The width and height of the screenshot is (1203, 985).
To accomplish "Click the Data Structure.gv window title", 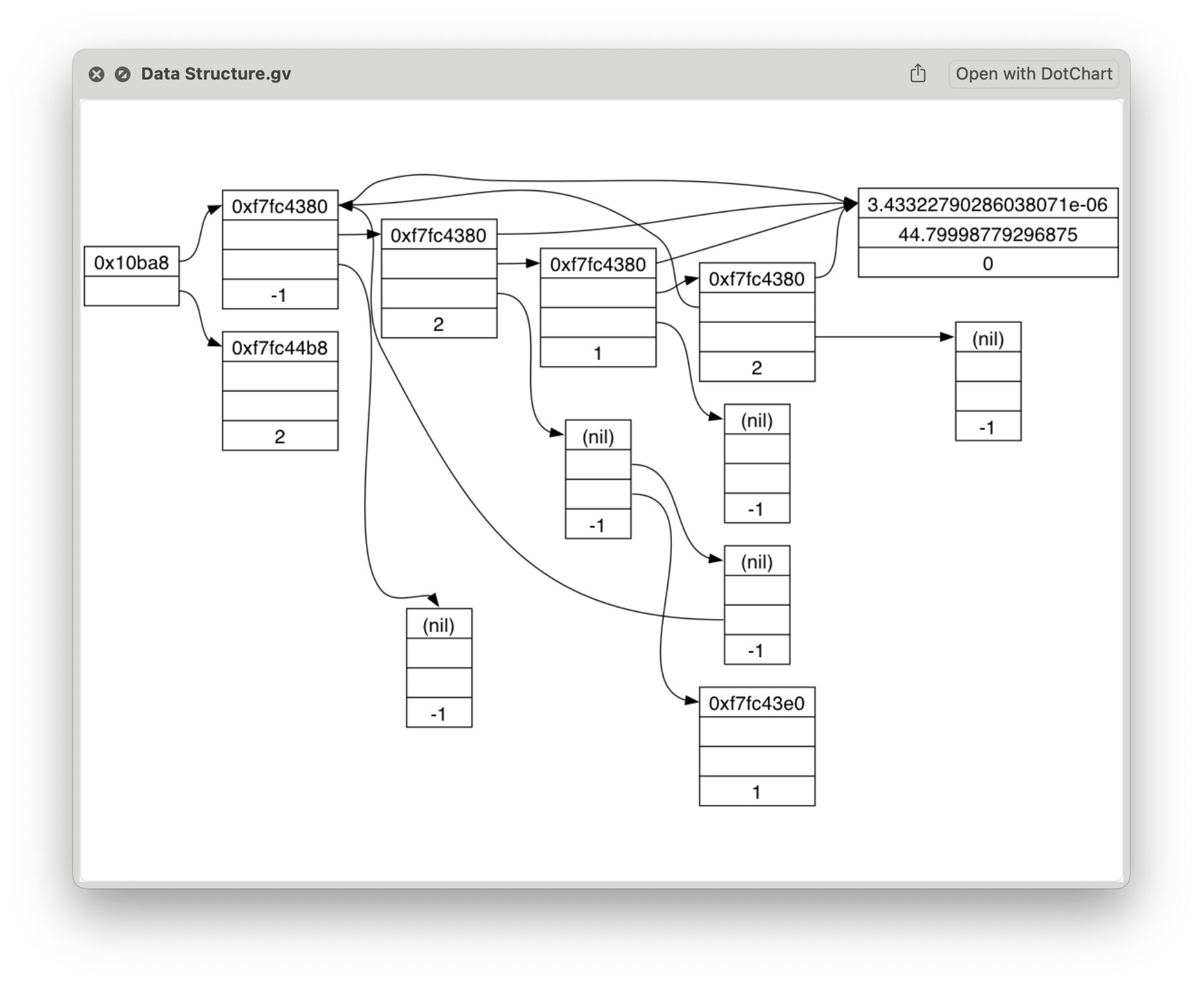I will [x=216, y=74].
